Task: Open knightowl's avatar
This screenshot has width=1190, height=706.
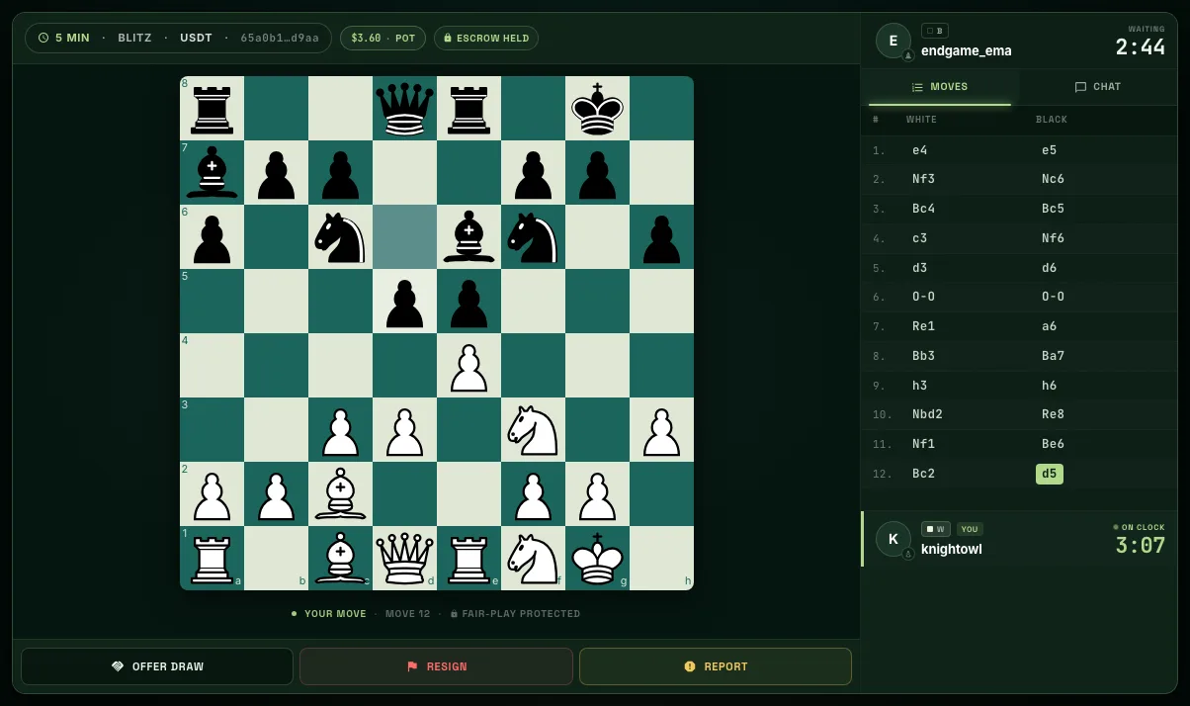Action: point(893,539)
